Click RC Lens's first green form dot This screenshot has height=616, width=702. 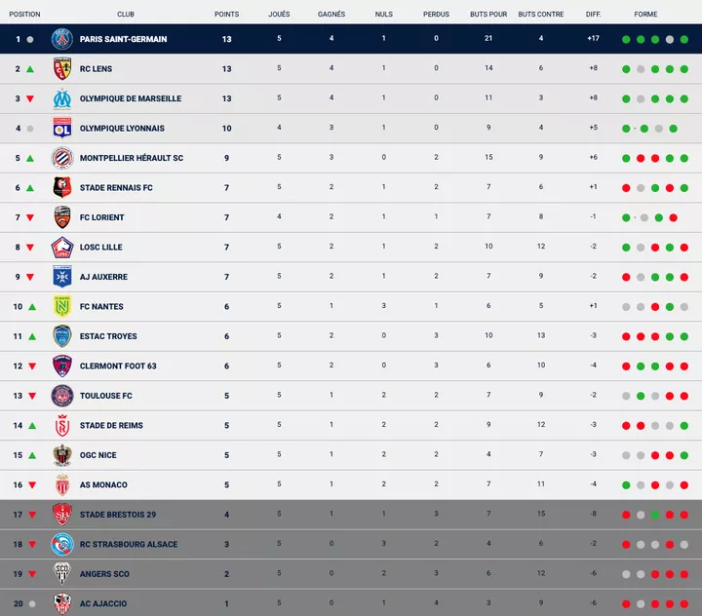pos(626,69)
